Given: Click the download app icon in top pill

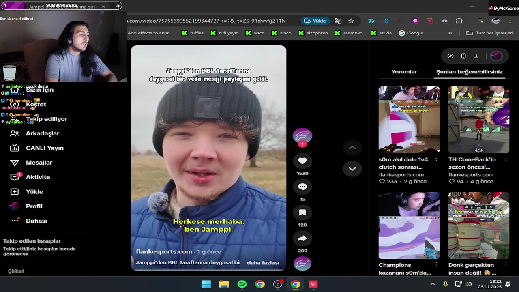Looking at the screenshot, I should pos(476,56).
